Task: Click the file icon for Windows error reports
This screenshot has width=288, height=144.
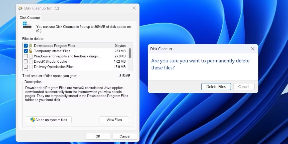Action: coord(31,56)
